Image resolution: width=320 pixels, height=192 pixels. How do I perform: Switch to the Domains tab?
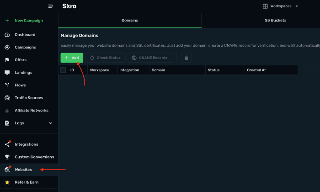[130, 21]
